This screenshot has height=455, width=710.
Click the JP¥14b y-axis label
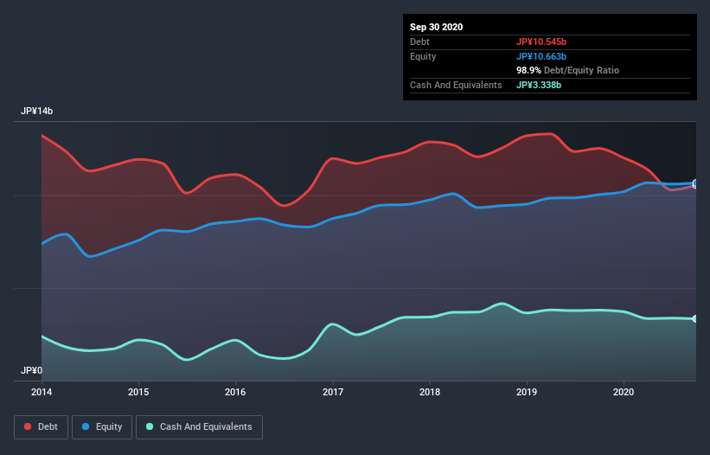tap(36, 112)
